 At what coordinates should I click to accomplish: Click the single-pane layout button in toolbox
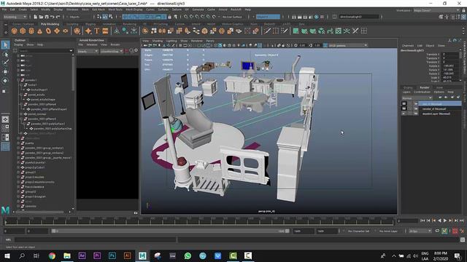pos(5,119)
